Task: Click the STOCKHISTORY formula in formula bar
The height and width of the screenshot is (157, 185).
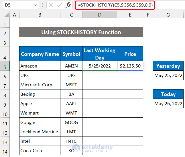Action: click(115, 5)
